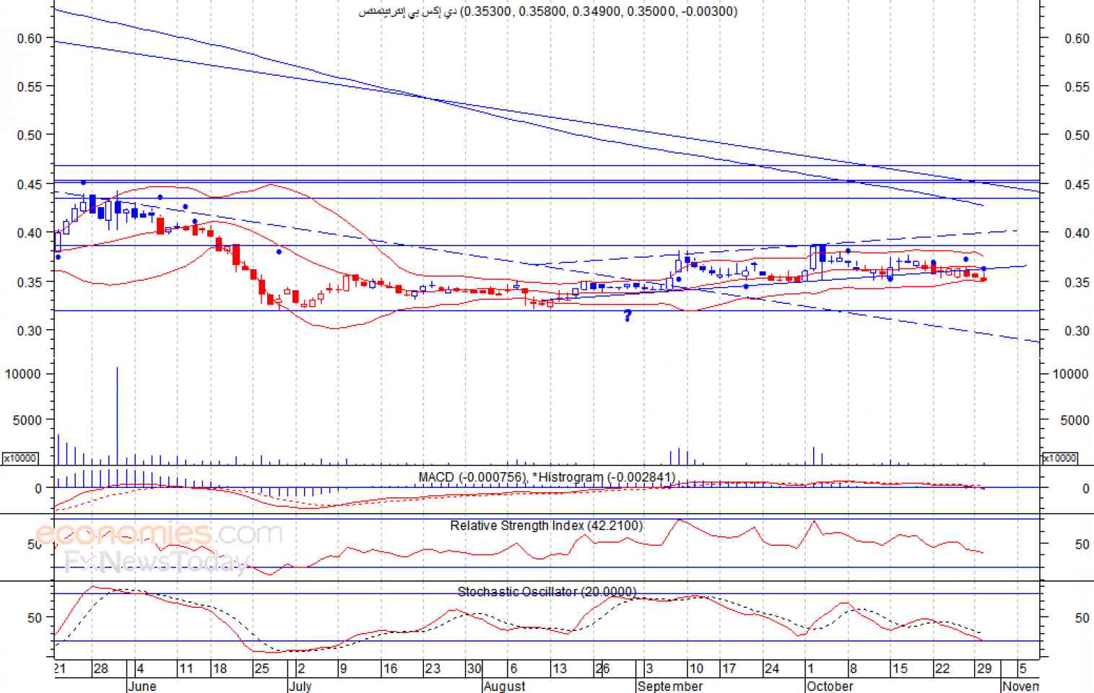Click the 50 label left of Stochastic panel

[x=35, y=618]
